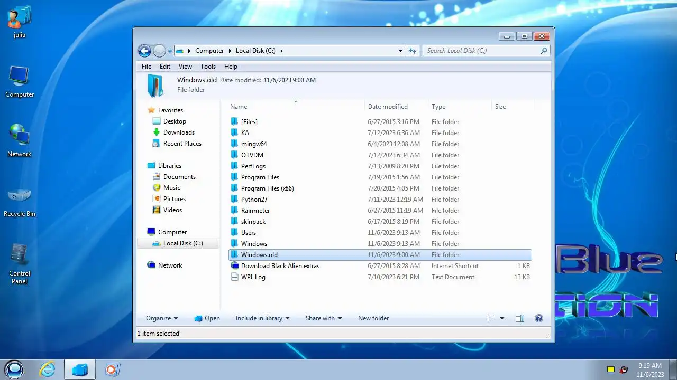Select Favorites in the navigation pane
This screenshot has height=380, width=677.
click(170, 110)
